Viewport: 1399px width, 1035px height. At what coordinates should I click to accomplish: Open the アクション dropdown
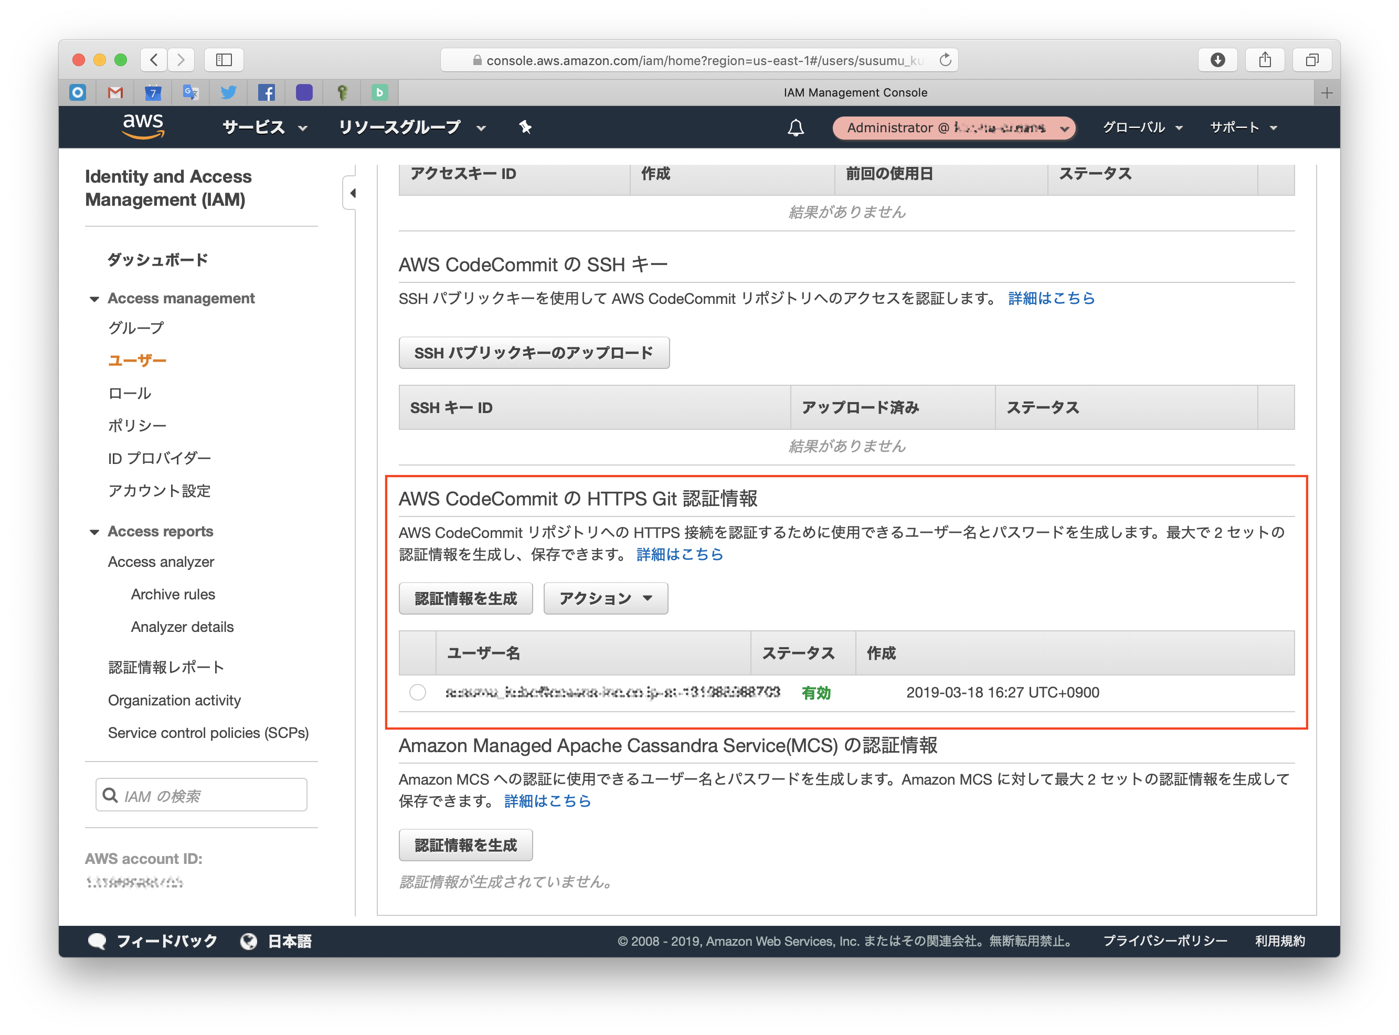click(x=605, y=598)
